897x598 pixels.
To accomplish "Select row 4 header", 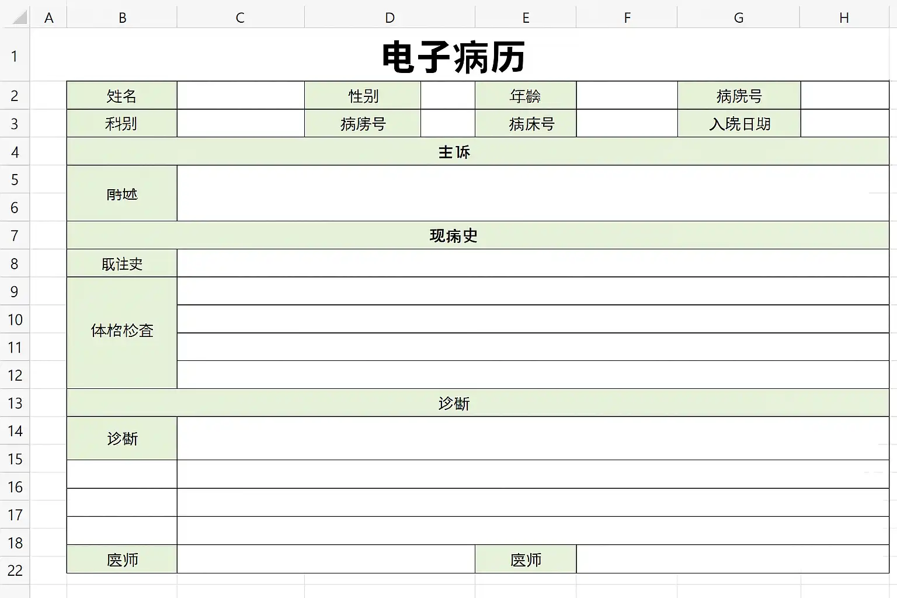I will 15,152.
